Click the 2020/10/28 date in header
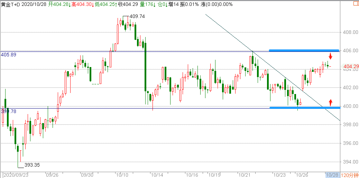Viewport: 359px width, 178px height. point(34,4)
